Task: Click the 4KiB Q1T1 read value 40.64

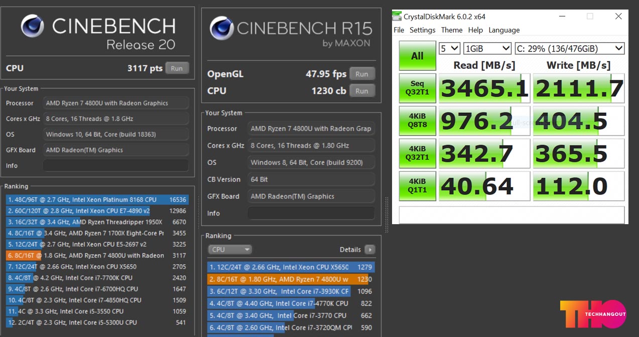Action: (484, 186)
